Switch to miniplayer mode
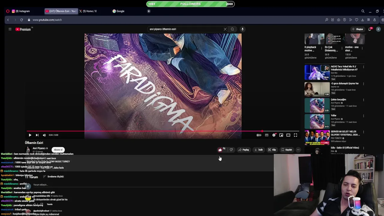This screenshot has width=384, height=216. coord(281,135)
